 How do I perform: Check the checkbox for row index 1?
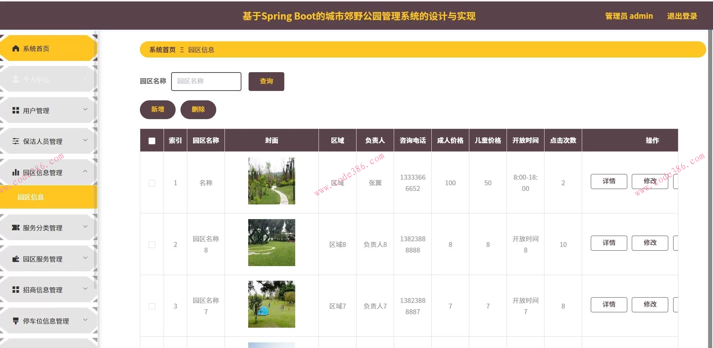(x=152, y=183)
